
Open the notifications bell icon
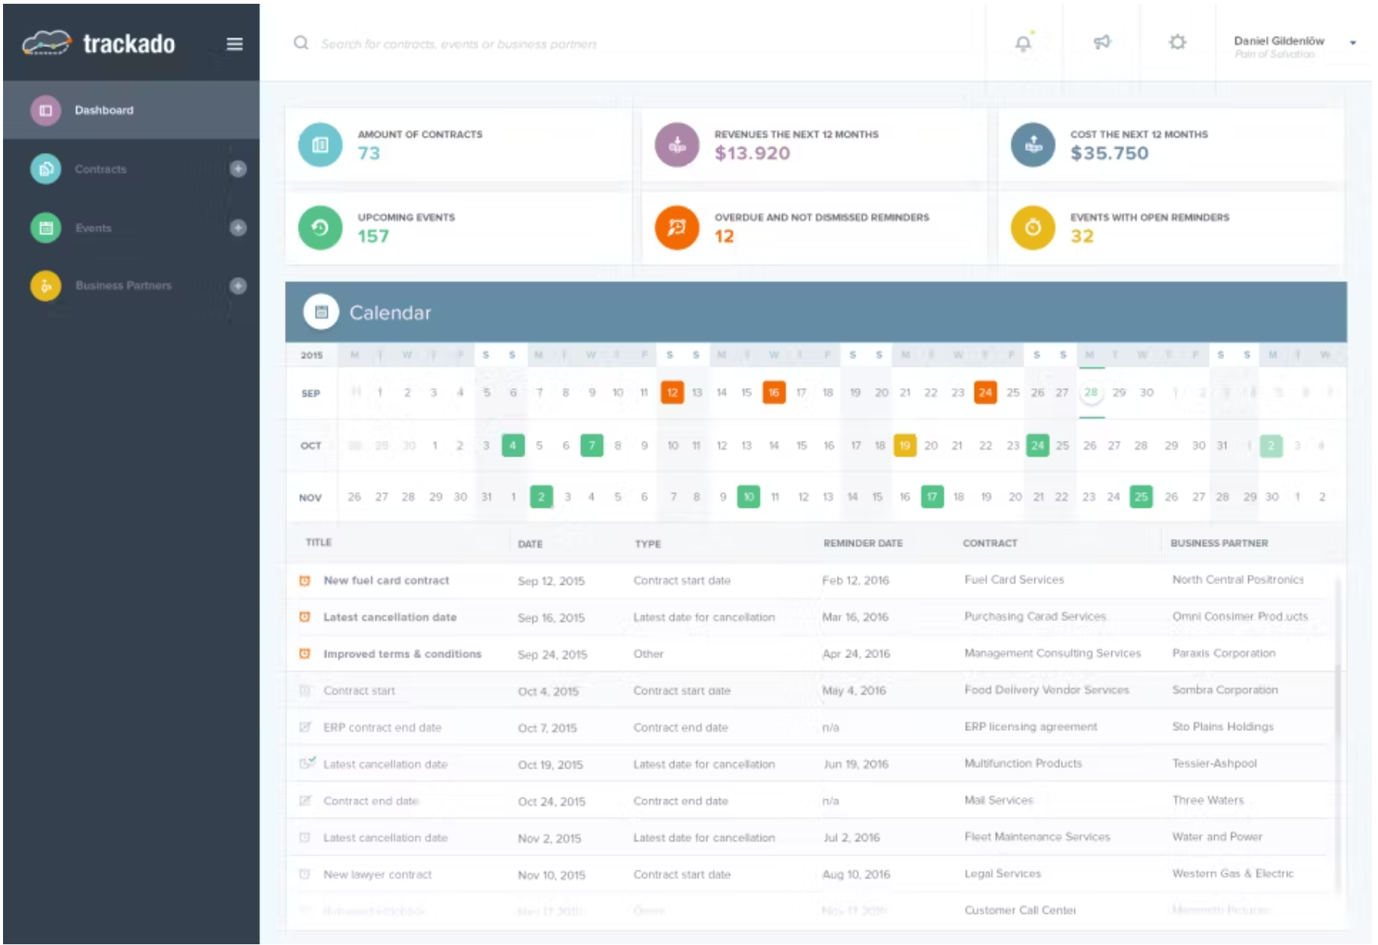point(1024,43)
